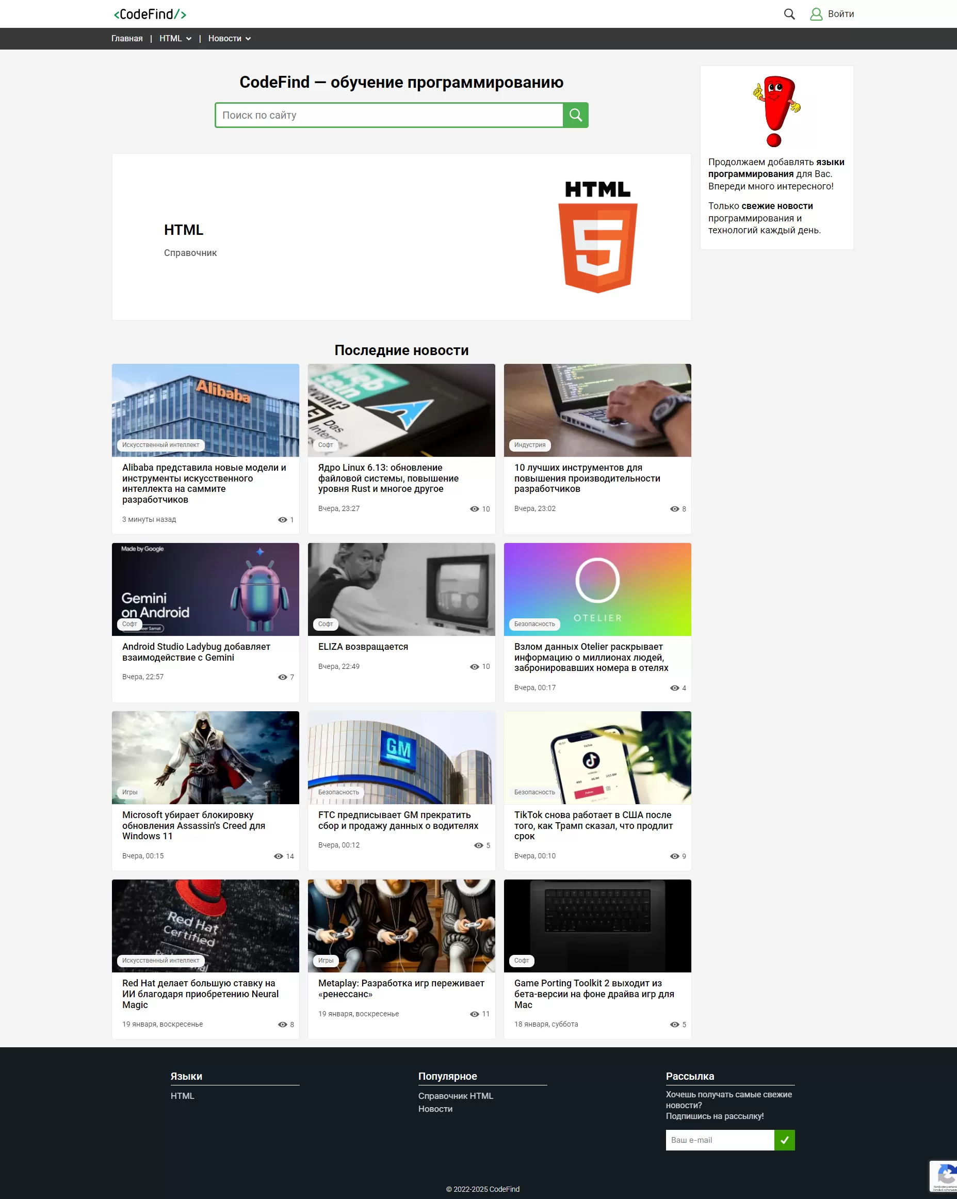Click Игры tag on Metaplay card
This screenshot has height=1199, width=957.
326,961
